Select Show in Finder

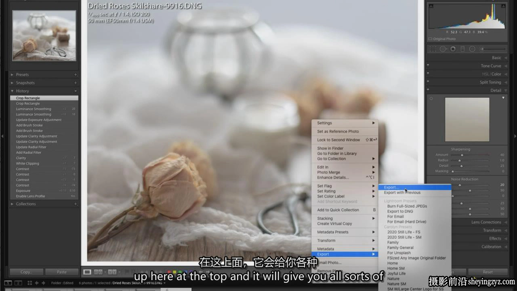click(345, 148)
